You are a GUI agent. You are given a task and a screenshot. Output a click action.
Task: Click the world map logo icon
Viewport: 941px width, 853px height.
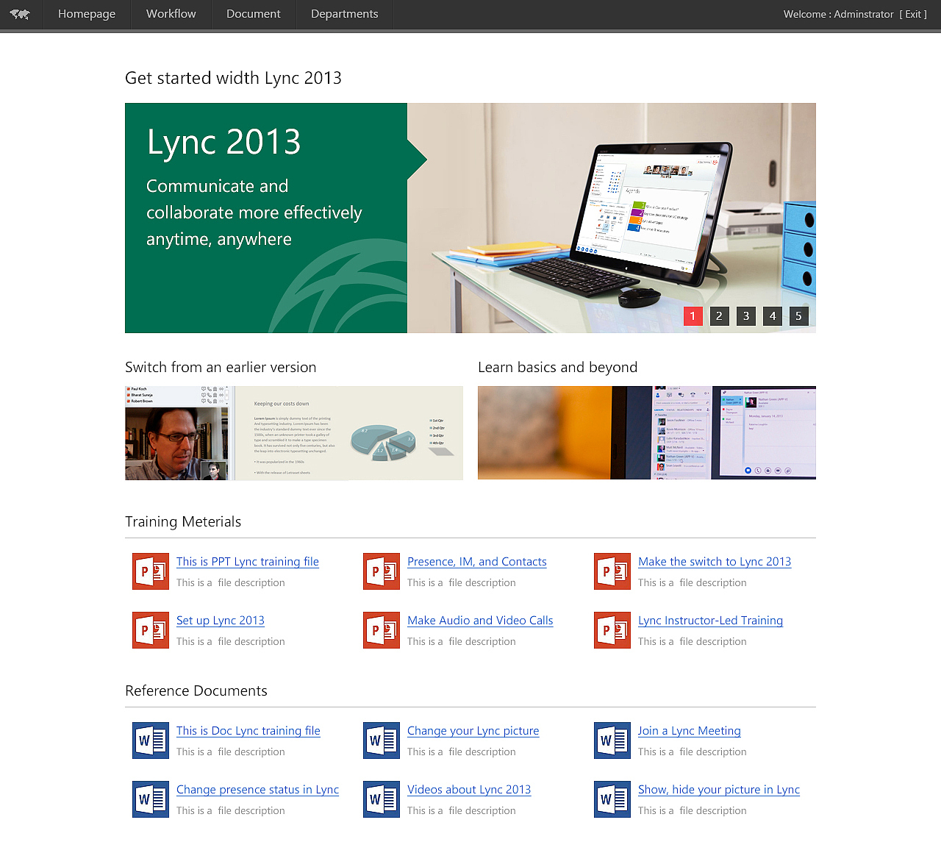coord(20,14)
